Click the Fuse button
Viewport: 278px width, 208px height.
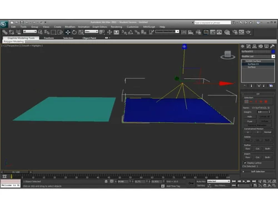click(250, 121)
